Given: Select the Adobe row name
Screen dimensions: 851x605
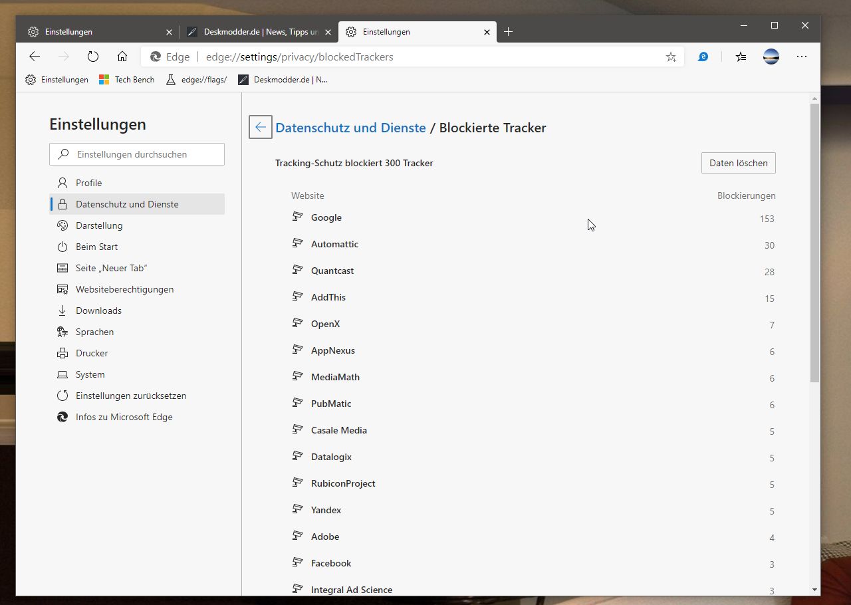Looking at the screenshot, I should pos(325,537).
